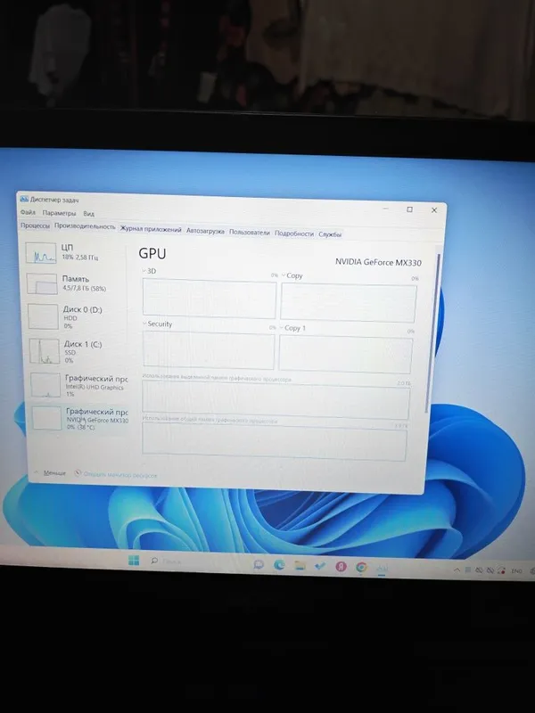Screen dimensions: 535x713
Task: Close the Task Manager window
Action: (x=434, y=210)
